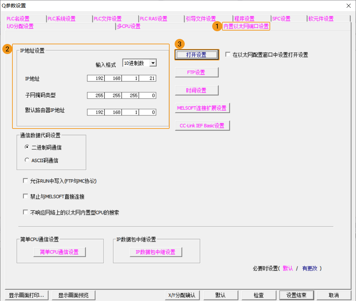
Task: Click the last octet of IP地址 field
Action: pyautogui.click(x=147, y=78)
